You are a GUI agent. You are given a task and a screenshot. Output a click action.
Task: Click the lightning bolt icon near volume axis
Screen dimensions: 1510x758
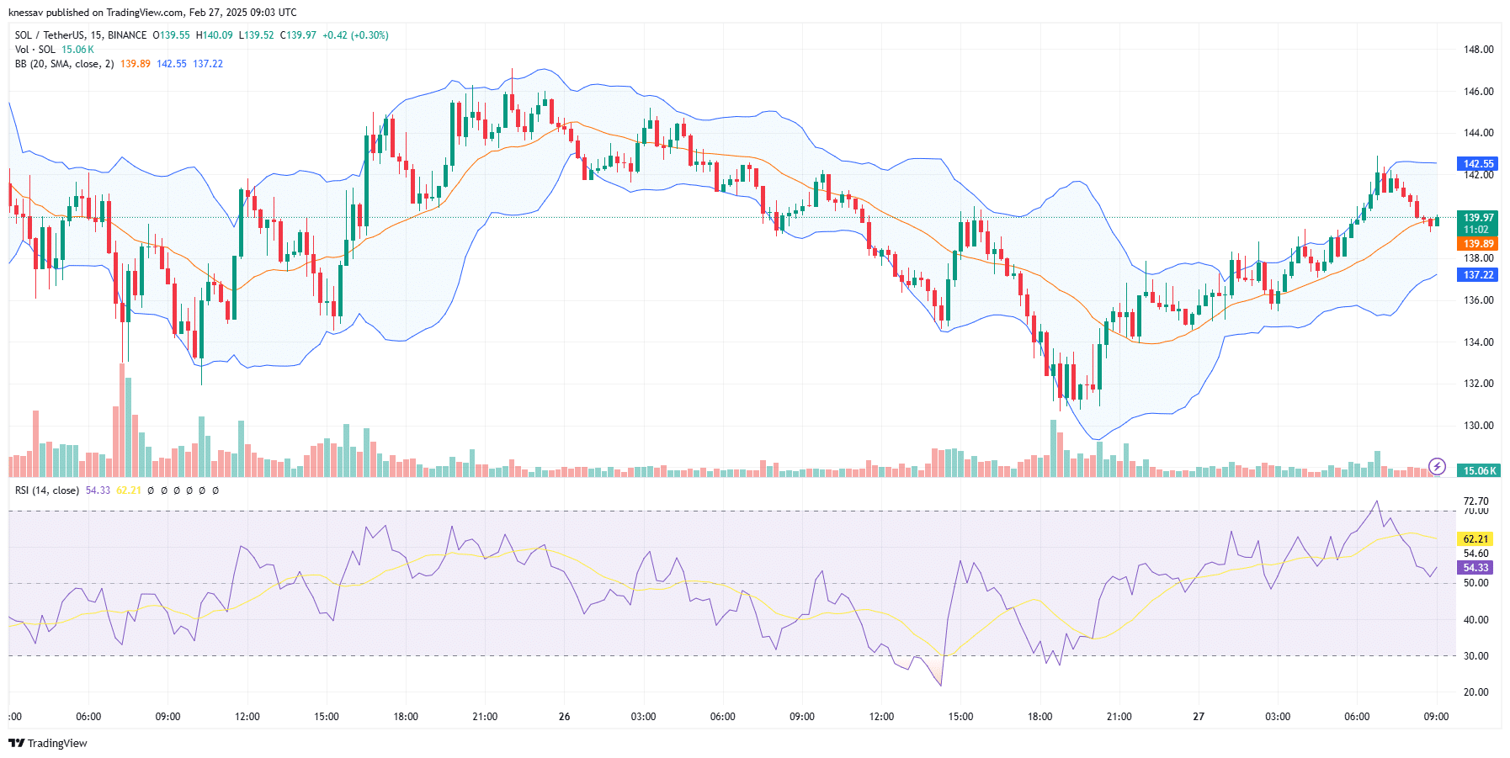coord(1438,466)
